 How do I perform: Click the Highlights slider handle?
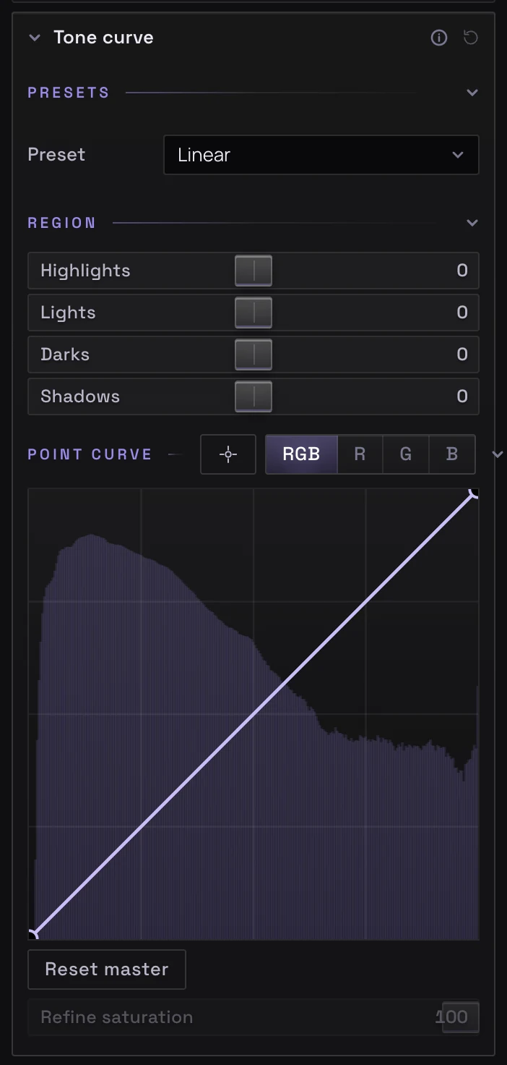[x=253, y=271]
